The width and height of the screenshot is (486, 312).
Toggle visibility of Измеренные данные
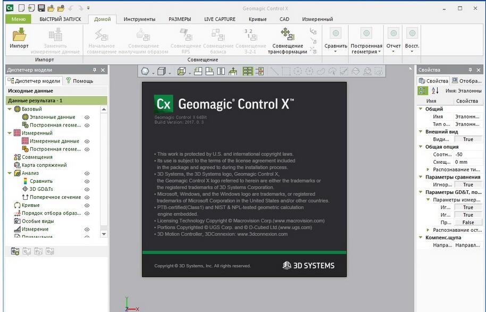pos(87,141)
